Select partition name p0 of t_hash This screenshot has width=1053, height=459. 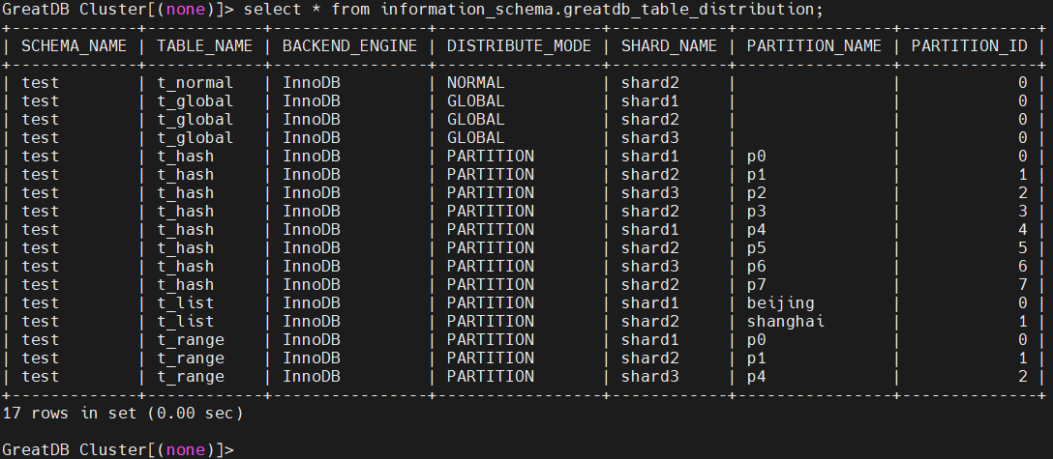click(x=756, y=157)
